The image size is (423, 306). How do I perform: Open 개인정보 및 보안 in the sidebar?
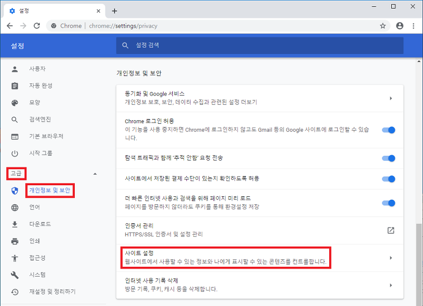pos(50,191)
